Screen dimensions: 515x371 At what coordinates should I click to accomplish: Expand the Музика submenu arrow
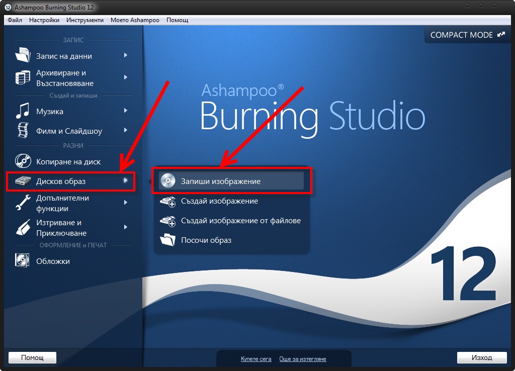tap(126, 111)
